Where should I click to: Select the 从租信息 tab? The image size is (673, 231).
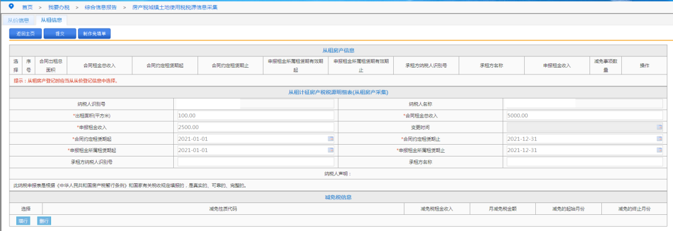(51, 20)
